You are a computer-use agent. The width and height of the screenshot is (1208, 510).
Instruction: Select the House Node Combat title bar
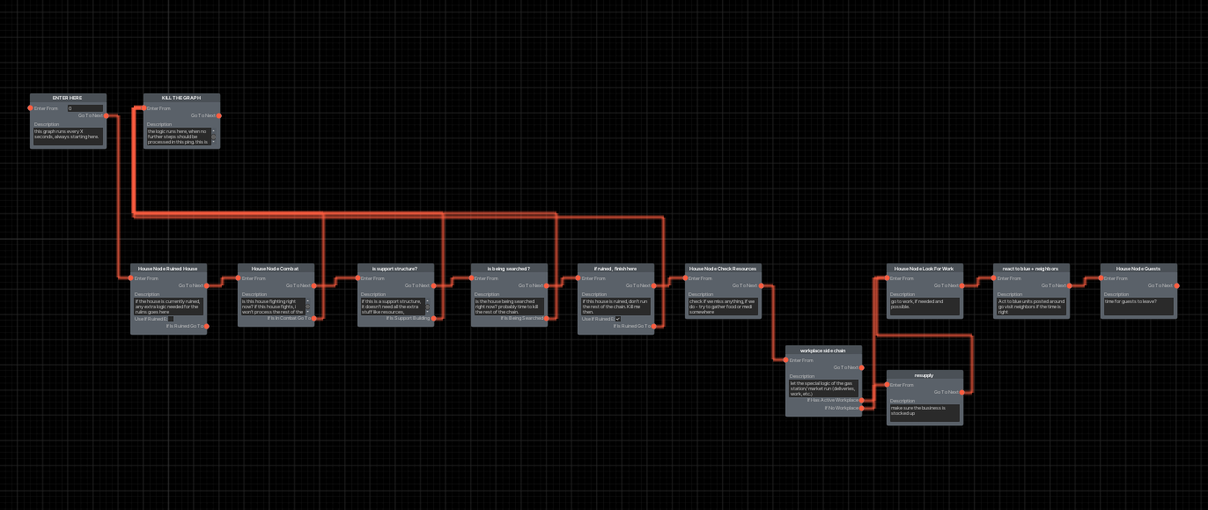pos(276,268)
